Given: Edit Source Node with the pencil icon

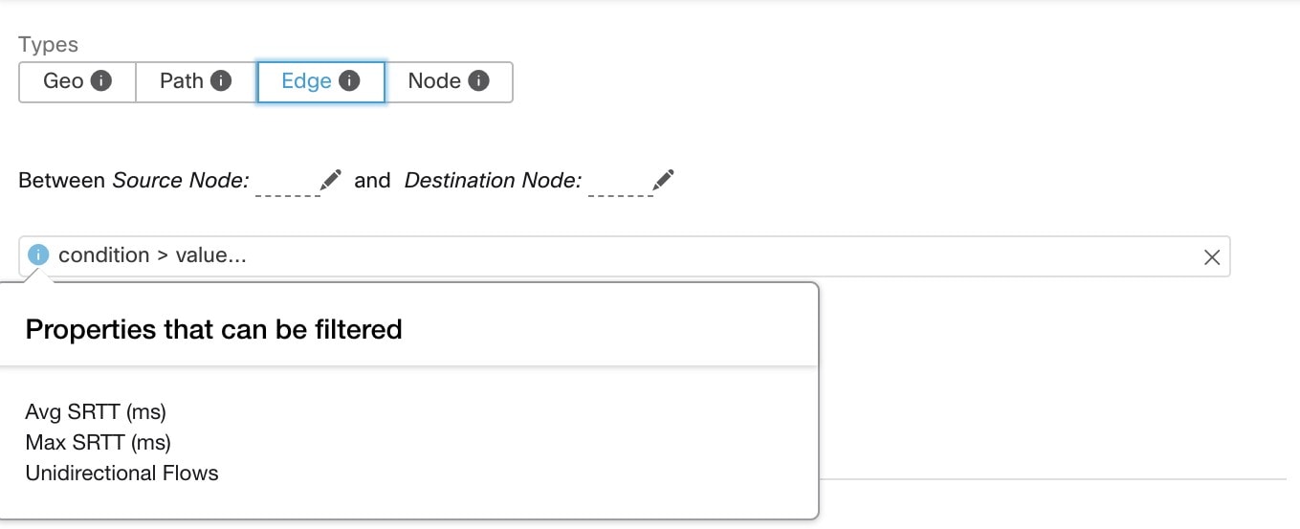Looking at the screenshot, I should (331, 180).
